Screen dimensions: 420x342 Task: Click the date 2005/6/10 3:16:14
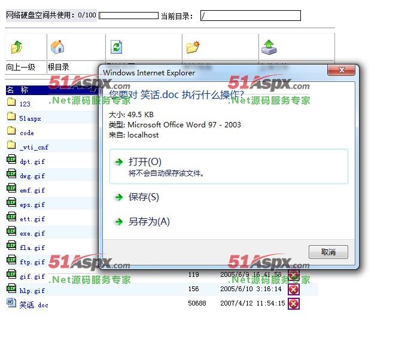(251, 289)
